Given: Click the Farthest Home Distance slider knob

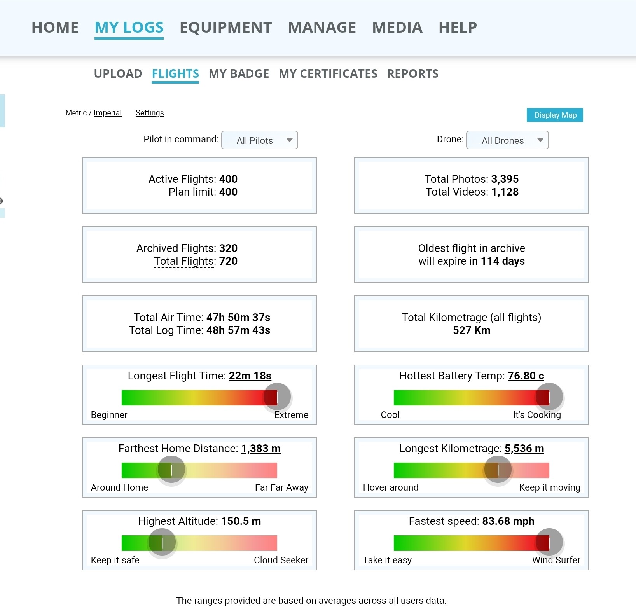Looking at the screenshot, I should pyautogui.click(x=171, y=470).
